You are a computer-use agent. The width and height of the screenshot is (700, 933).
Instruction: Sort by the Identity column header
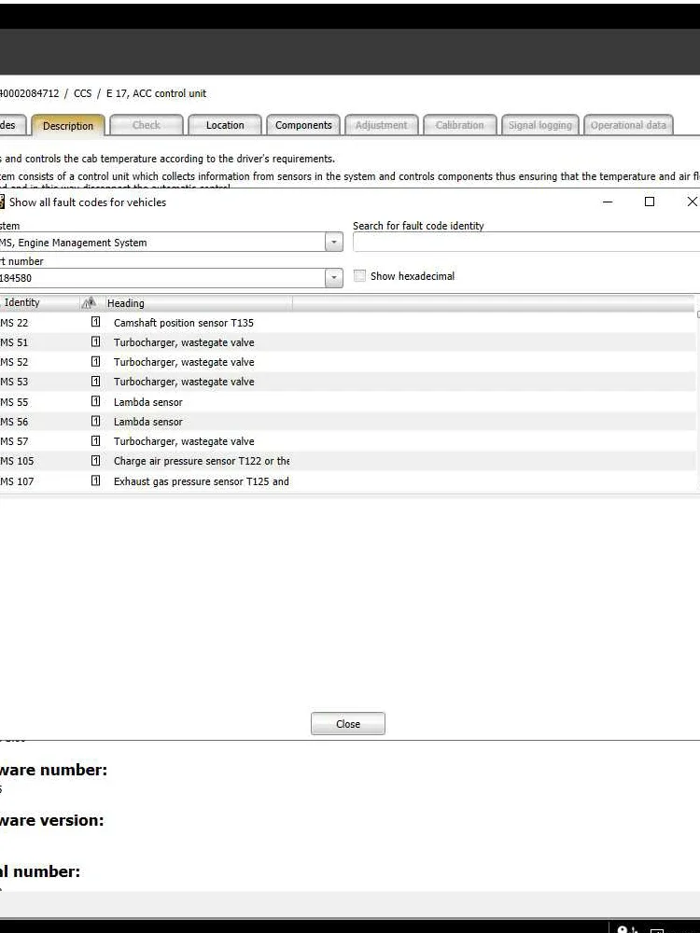[x=39, y=303]
